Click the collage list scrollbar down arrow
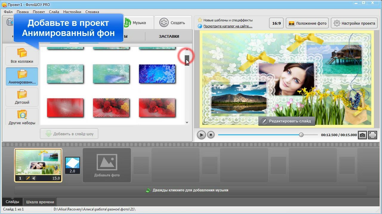This screenshot has height=214, width=382. (x=187, y=122)
